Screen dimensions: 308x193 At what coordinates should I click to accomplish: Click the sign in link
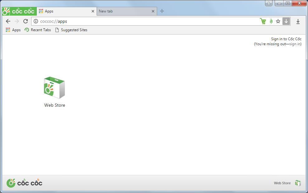[x=294, y=44]
